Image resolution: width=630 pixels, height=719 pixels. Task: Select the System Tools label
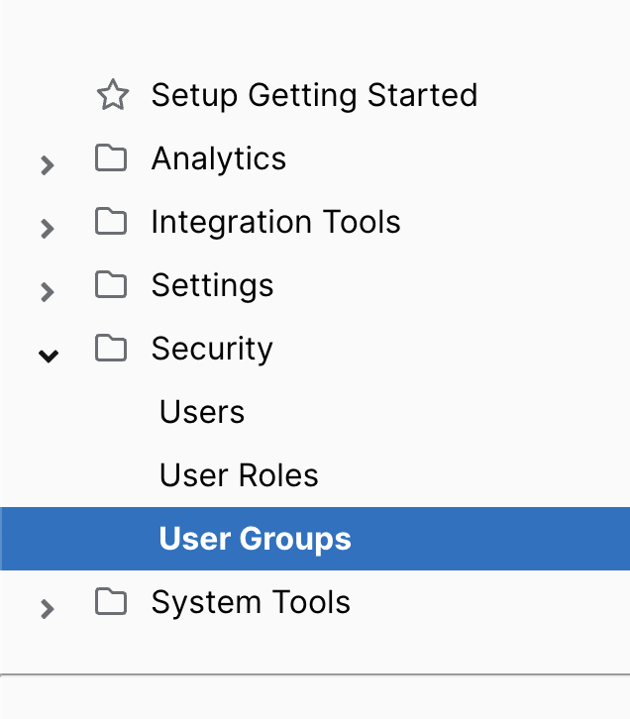point(251,602)
